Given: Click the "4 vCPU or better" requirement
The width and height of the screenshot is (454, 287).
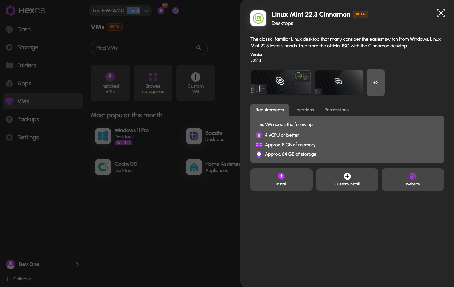Looking at the screenshot, I should 282,135.
